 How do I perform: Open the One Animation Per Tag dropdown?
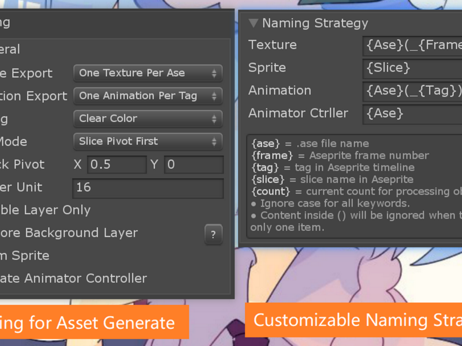pyautogui.click(x=148, y=96)
